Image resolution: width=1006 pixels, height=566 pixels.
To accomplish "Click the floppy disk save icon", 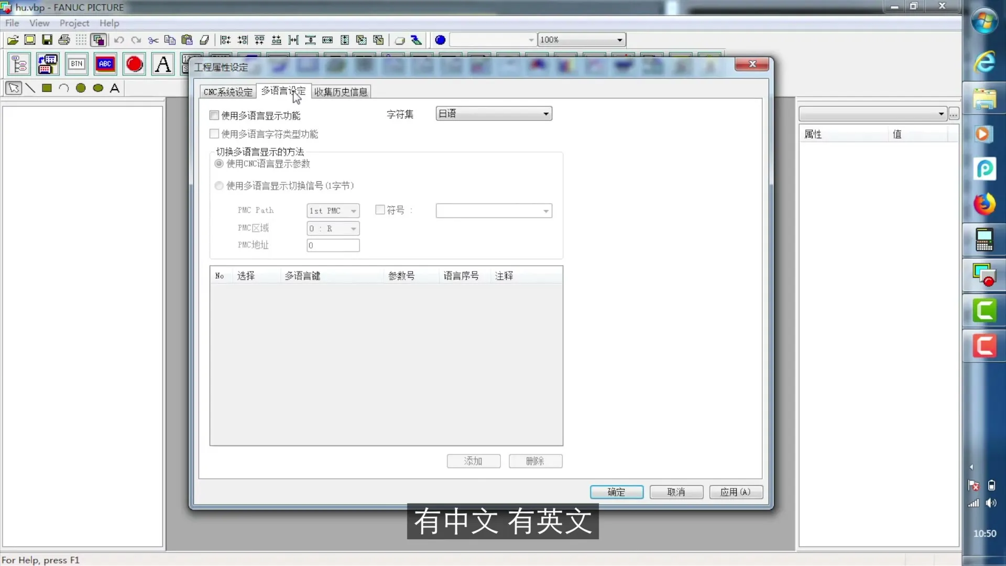I will point(47,40).
